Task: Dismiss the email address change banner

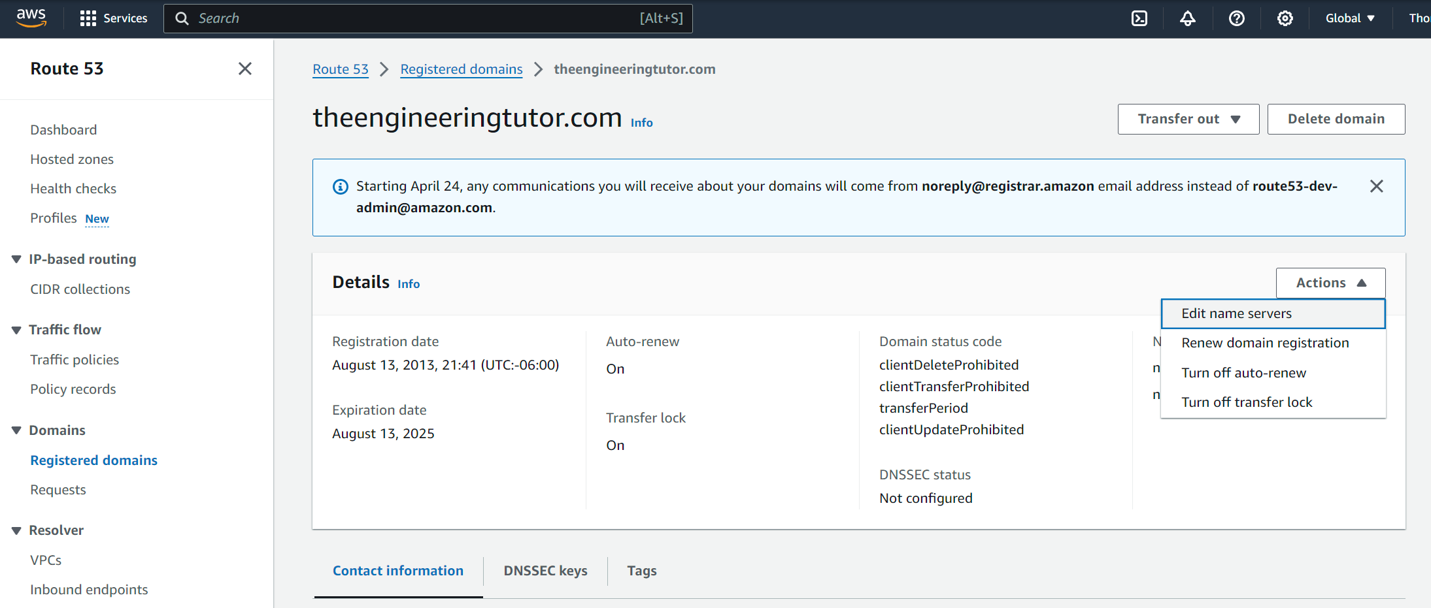Action: 1376,186
